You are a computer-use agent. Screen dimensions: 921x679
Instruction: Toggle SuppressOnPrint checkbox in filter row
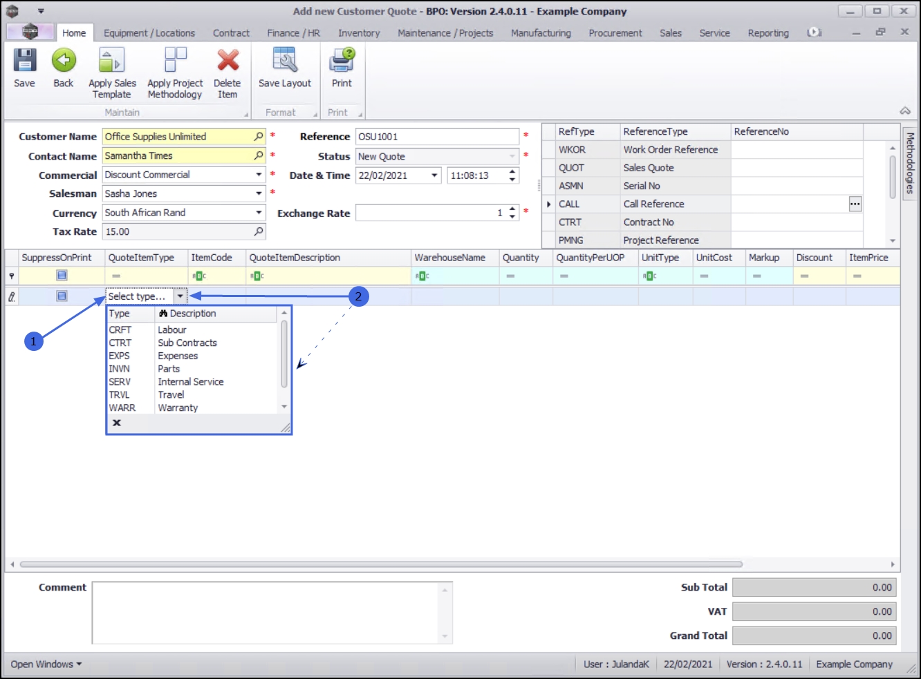[62, 276]
